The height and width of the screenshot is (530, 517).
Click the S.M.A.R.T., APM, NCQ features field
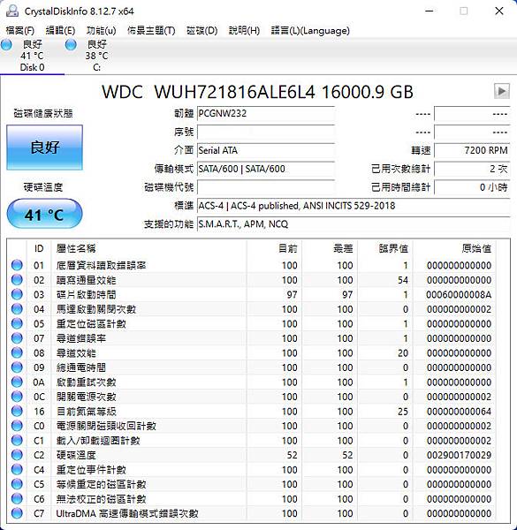click(354, 224)
